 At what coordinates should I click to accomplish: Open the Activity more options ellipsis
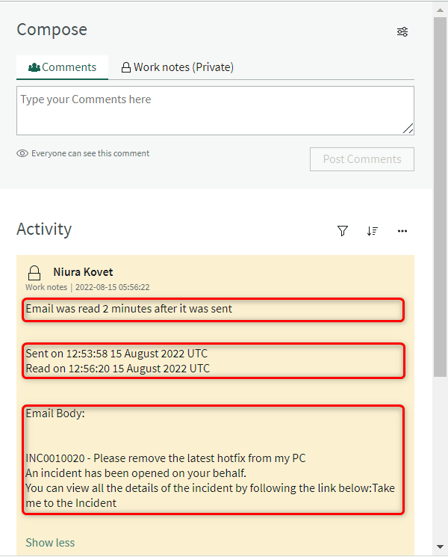(x=402, y=231)
